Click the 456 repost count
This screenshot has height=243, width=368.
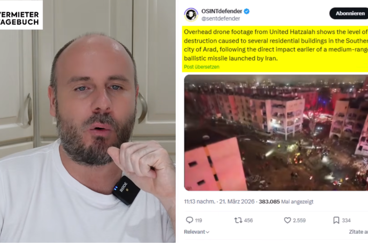(x=248, y=220)
